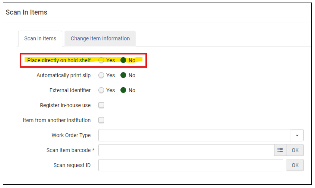The image size is (315, 188).
Task: Tick the Item from another institution checkbox
Action: (x=101, y=120)
